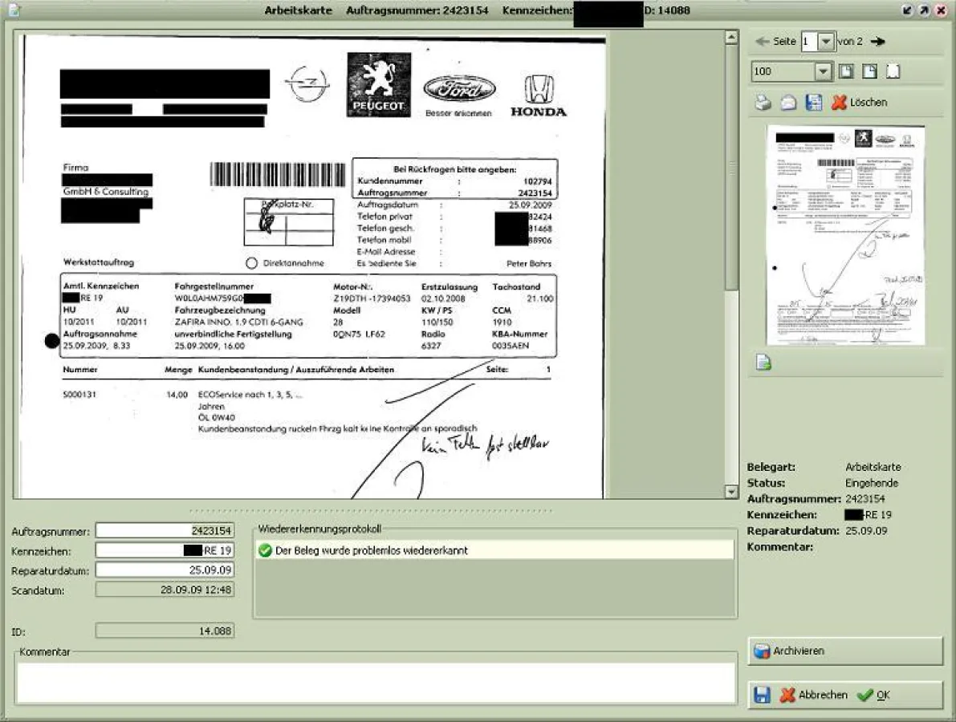Viewport: 956px width, 722px height.
Task: Save the document with the disk icon
Action: pos(813,103)
